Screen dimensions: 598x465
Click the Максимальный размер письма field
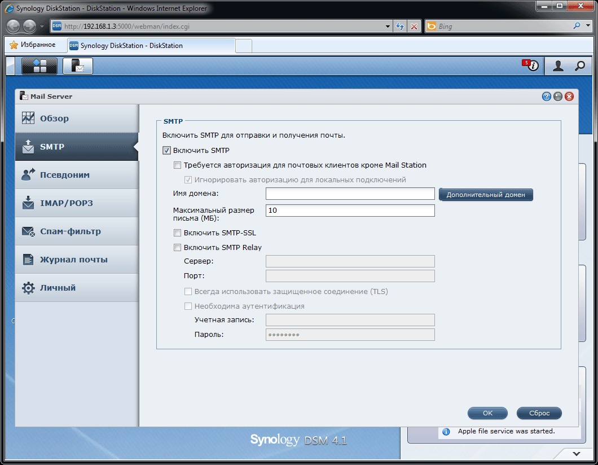(350, 210)
